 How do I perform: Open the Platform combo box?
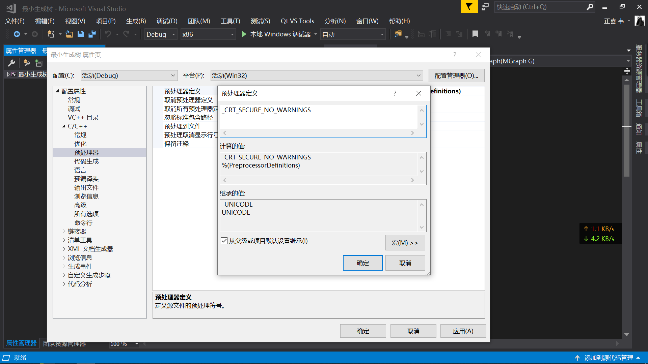coord(317,75)
